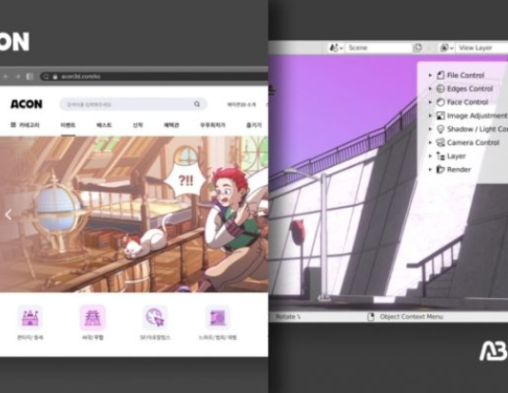Open the traditional palace category icon
This screenshot has width=508, height=393.
coord(92,317)
